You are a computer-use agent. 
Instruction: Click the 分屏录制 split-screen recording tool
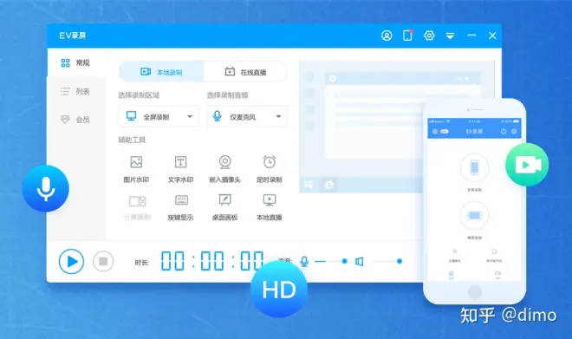(x=137, y=207)
